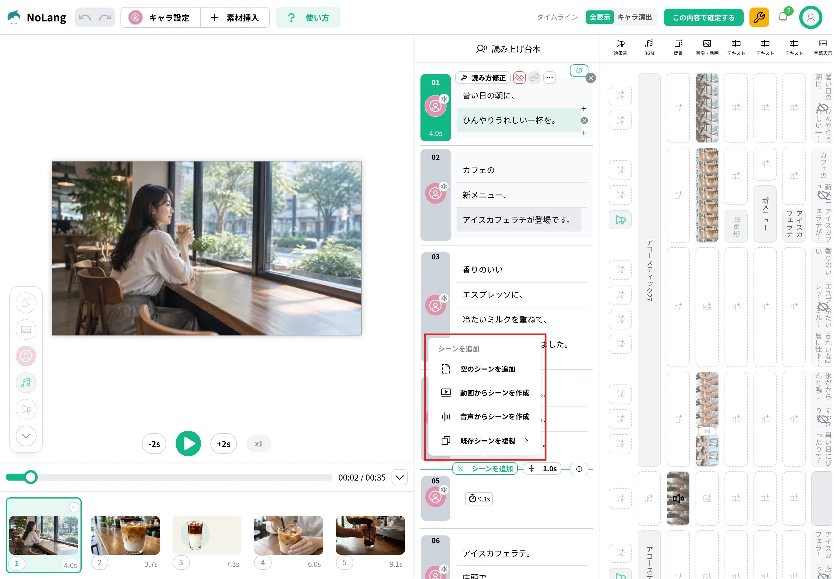The image size is (834, 579).
Task: Remove the ひんやりうれしい一杯を。 line
Action: [x=584, y=120]
